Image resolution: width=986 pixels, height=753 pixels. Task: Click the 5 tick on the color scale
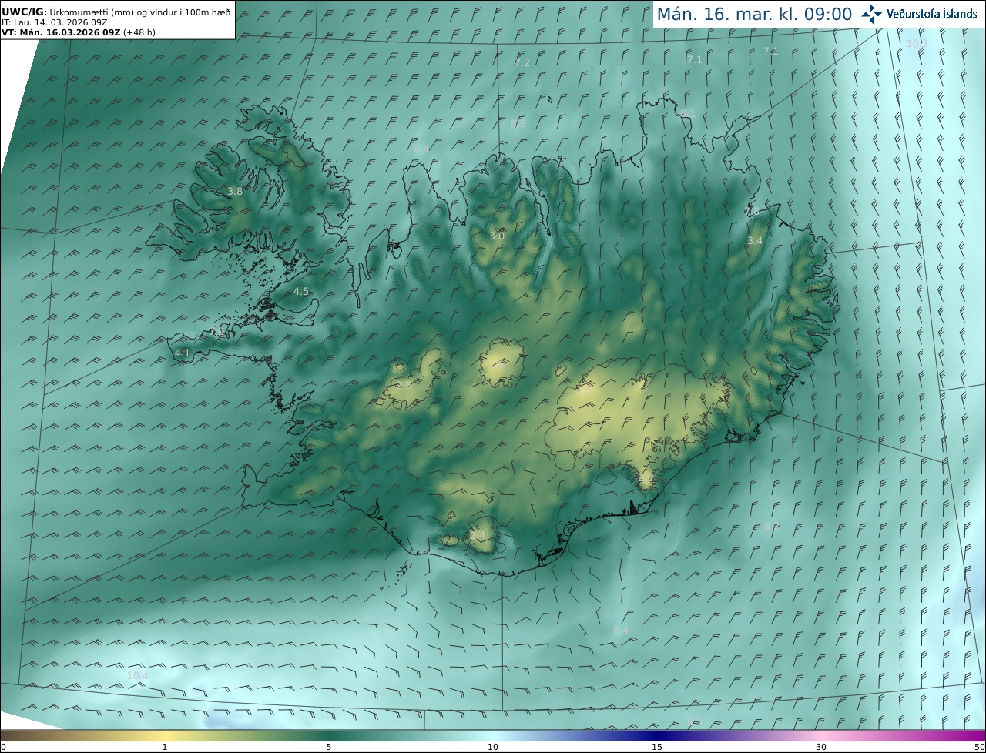pyautogui.click(x=329, y=747)
